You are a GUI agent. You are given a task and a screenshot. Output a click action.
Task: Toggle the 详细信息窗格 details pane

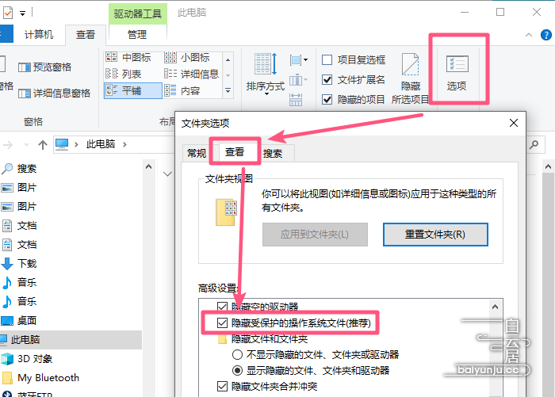click(x=54, y=93)
